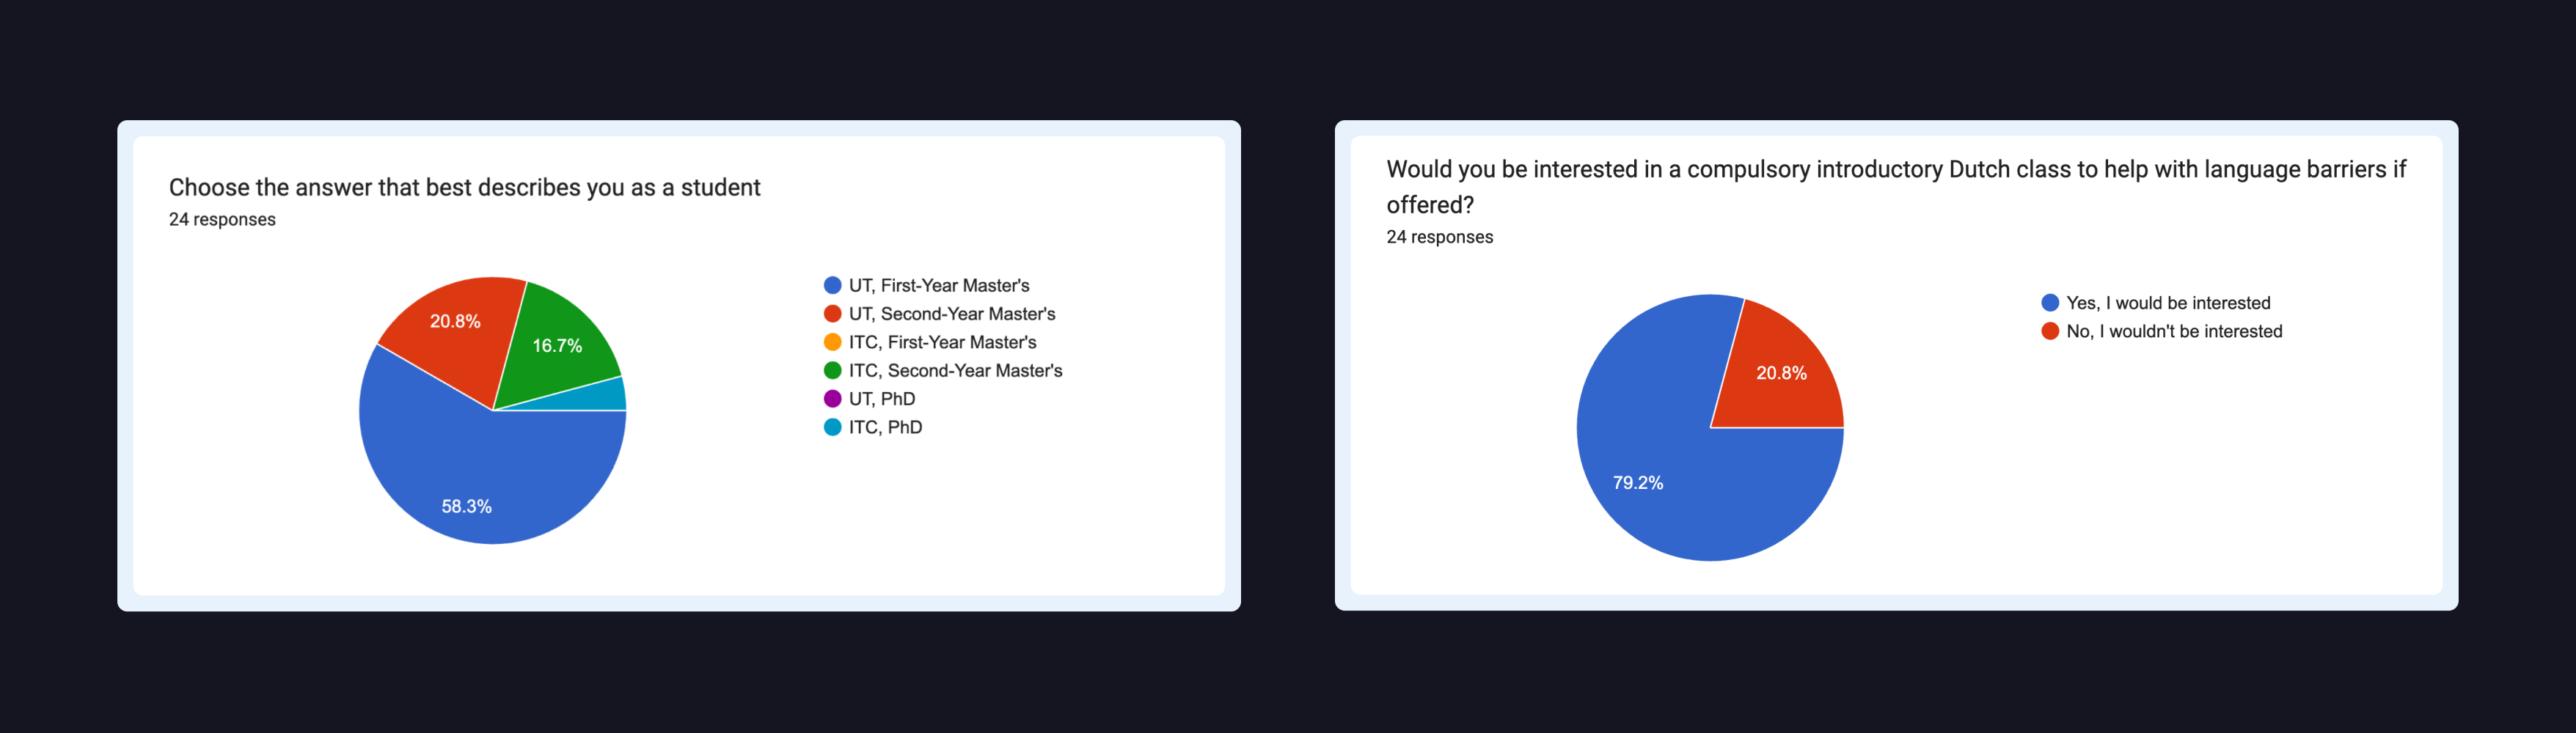
Task: Click the teal ITC, PhD legend dot
Action: click(x=832, y=427)
